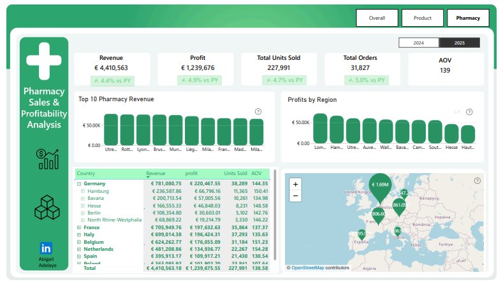
Task: Expand the Hesse row
Action: (83, 206)
